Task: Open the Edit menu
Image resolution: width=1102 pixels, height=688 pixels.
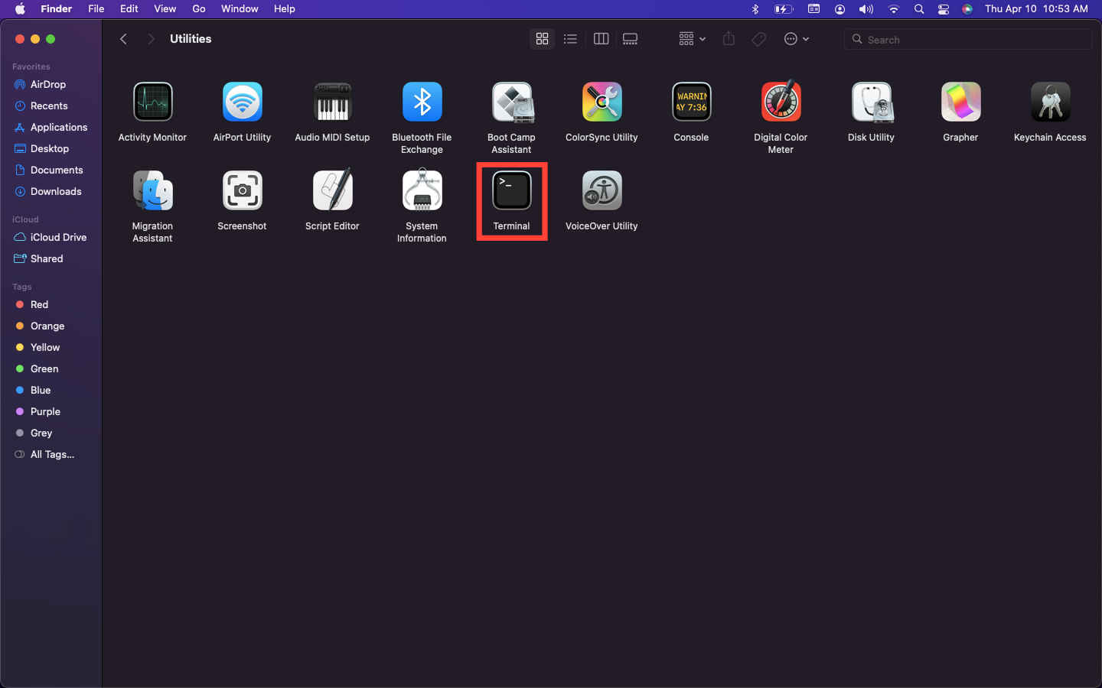Action: point(129,9)
